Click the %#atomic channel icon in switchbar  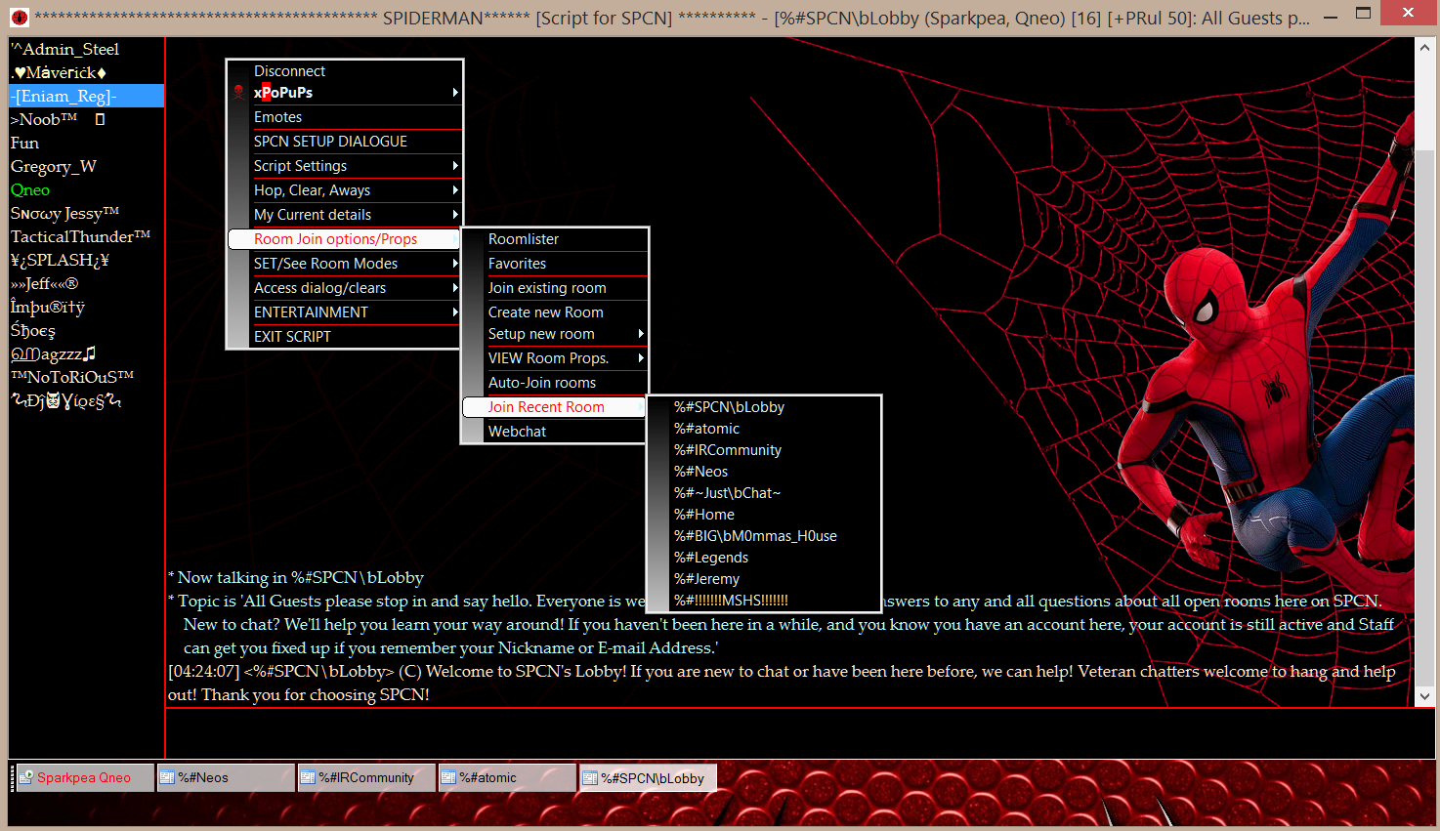(x=448, y=778)
